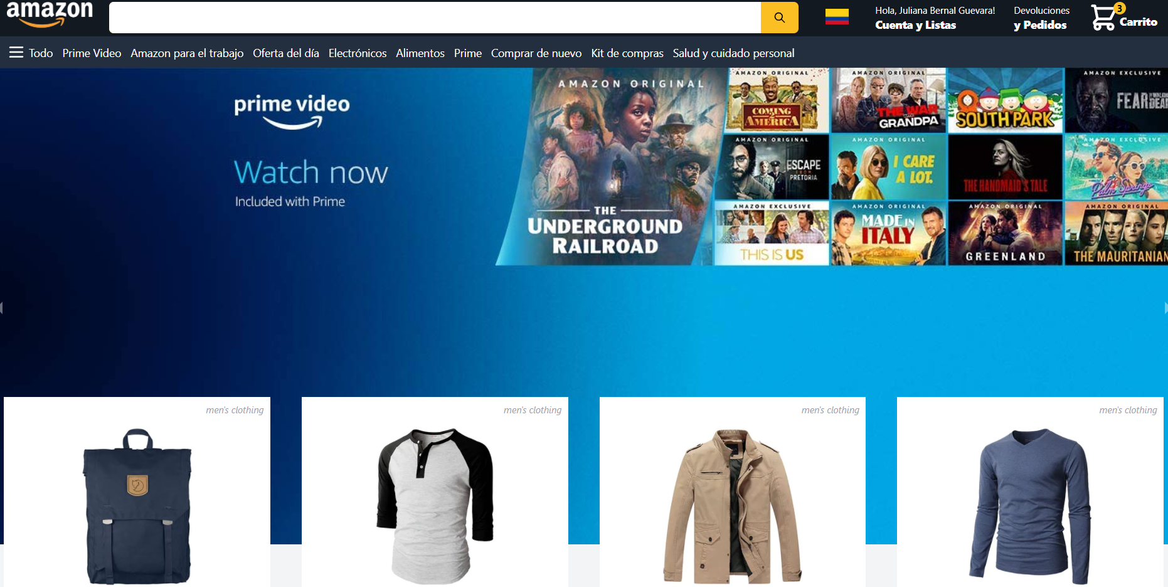Click the Colombia flag icon
Screen dimensions: 1168x587
coord(837,17)
